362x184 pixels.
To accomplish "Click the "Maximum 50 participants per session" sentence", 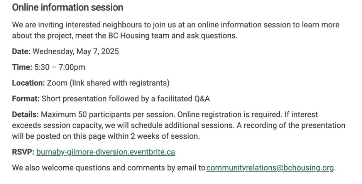I will 108,115.
